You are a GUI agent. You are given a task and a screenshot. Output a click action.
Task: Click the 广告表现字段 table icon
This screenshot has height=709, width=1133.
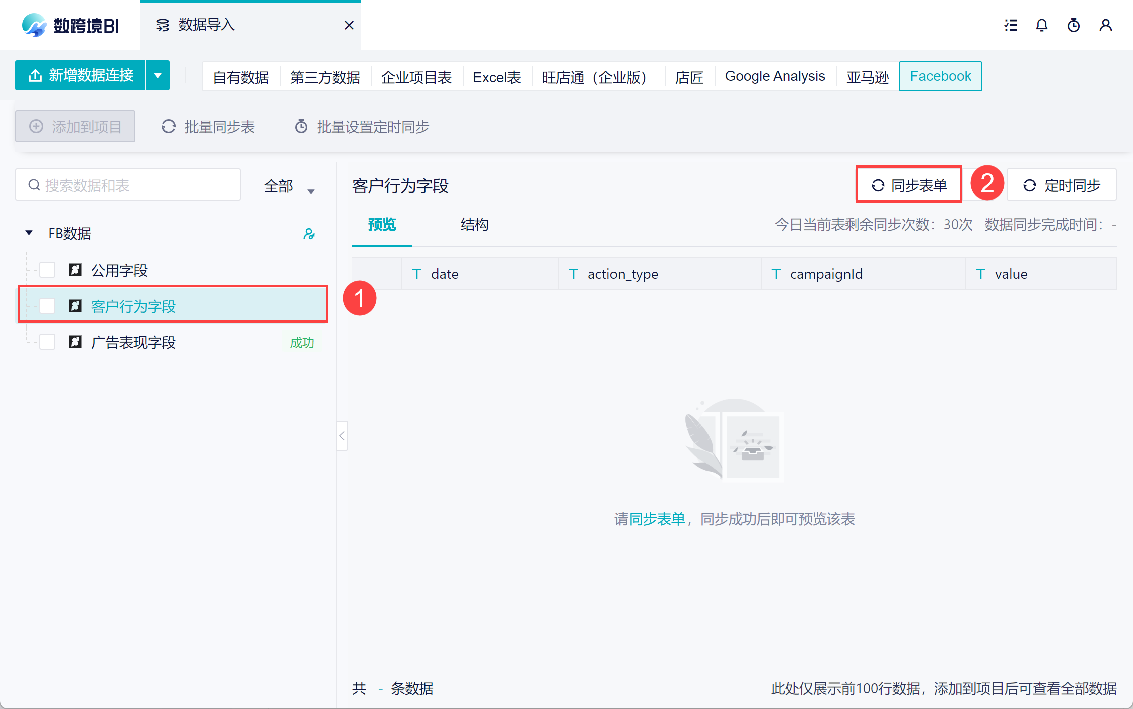pos(75,342)
